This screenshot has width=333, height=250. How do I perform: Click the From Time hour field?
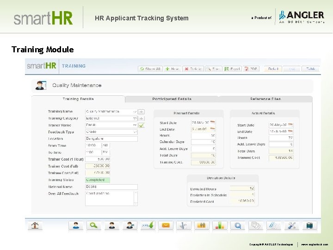tap(93, 145)
